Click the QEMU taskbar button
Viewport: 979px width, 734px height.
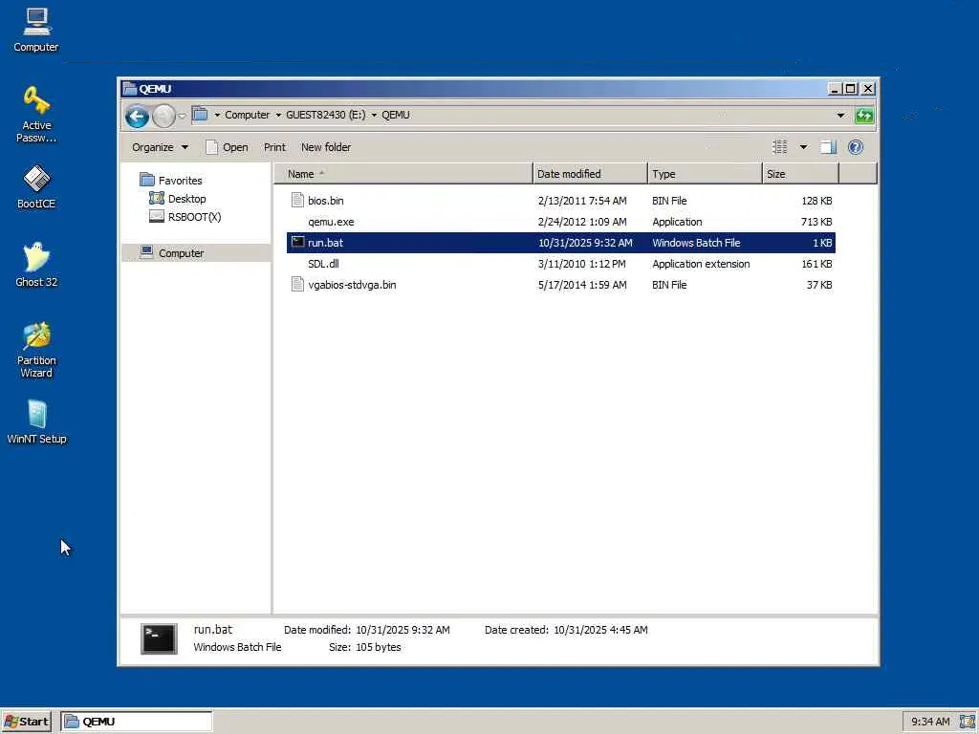136,722
